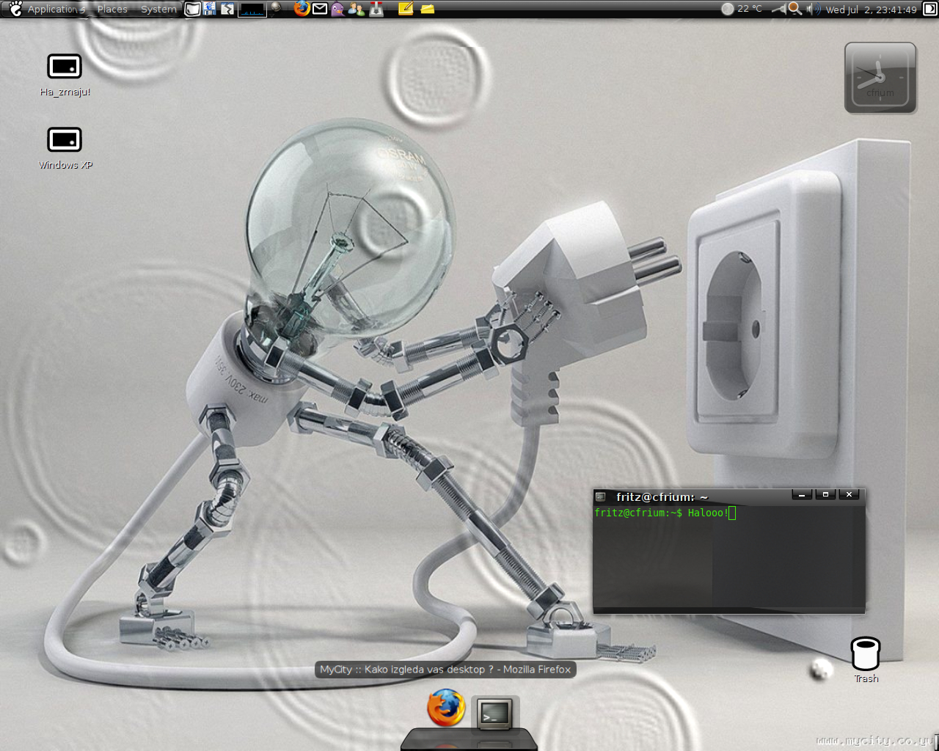Open the System menu
Viewport: 939px width, 751px height.
[x=158, y=10]
